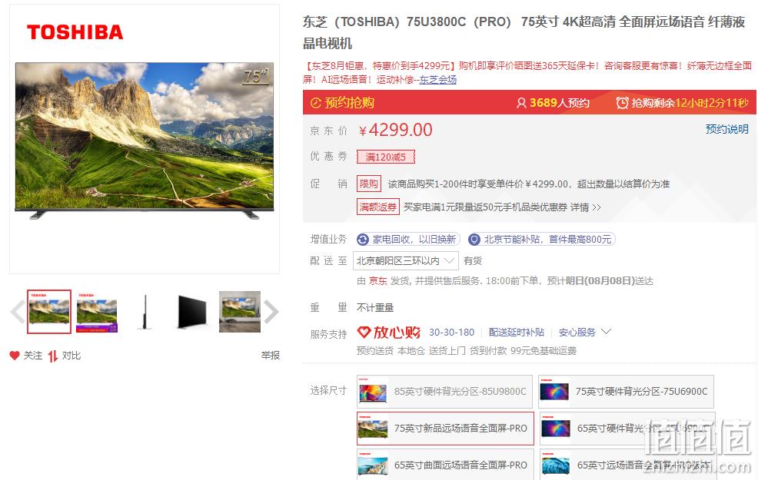Click the TOSHIBA logo above the product image
Image resolution: width=758 pixels, height=480 pixels.
click(75, 32)
